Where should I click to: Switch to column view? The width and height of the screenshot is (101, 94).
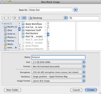(x=24, y=18)
